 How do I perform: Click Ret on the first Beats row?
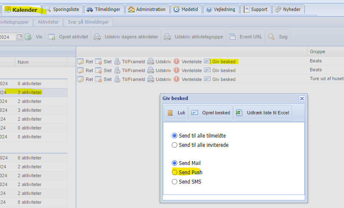pyautogui.click(x=85, y=62)
